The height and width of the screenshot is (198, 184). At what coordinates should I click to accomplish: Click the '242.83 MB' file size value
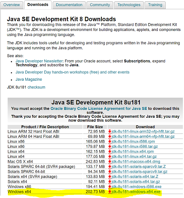(x=95, y=162)
